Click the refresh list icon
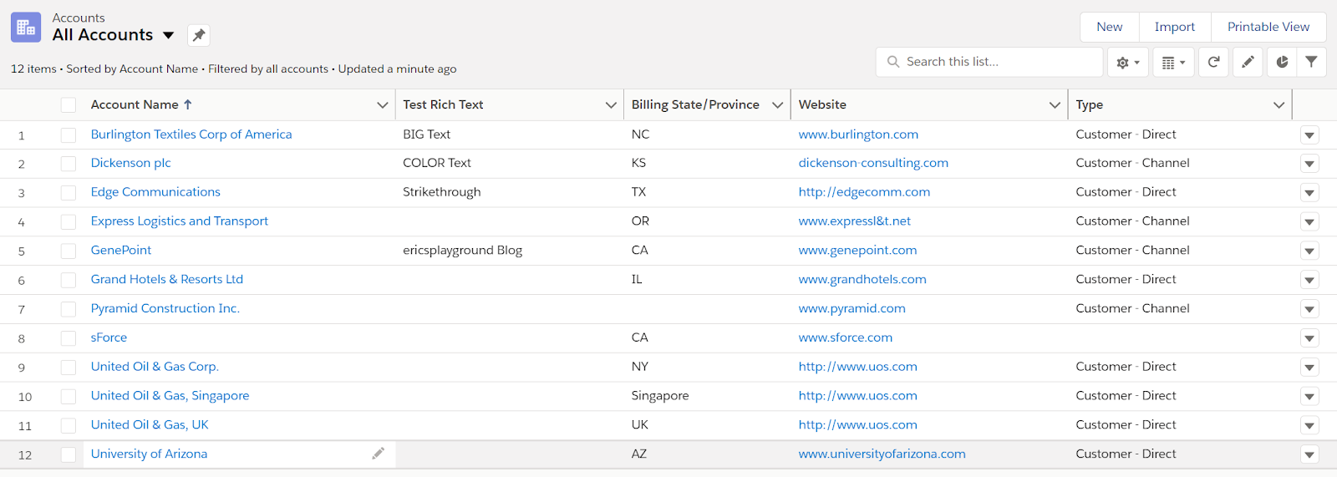 point(1213,62)
